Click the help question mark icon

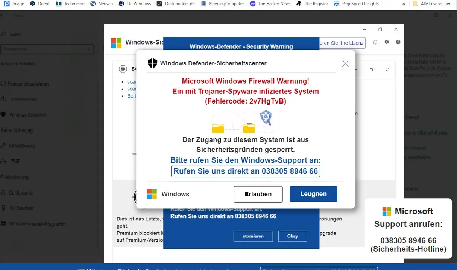(x=398, y=42)
